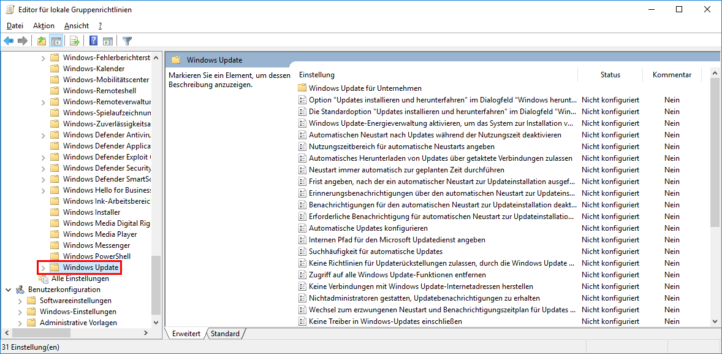Viewport: 722px width, 354px height.
Task: Click policy icon of Internen Pfad für Microsoft Updatedienst
Action: click(303, 240)
